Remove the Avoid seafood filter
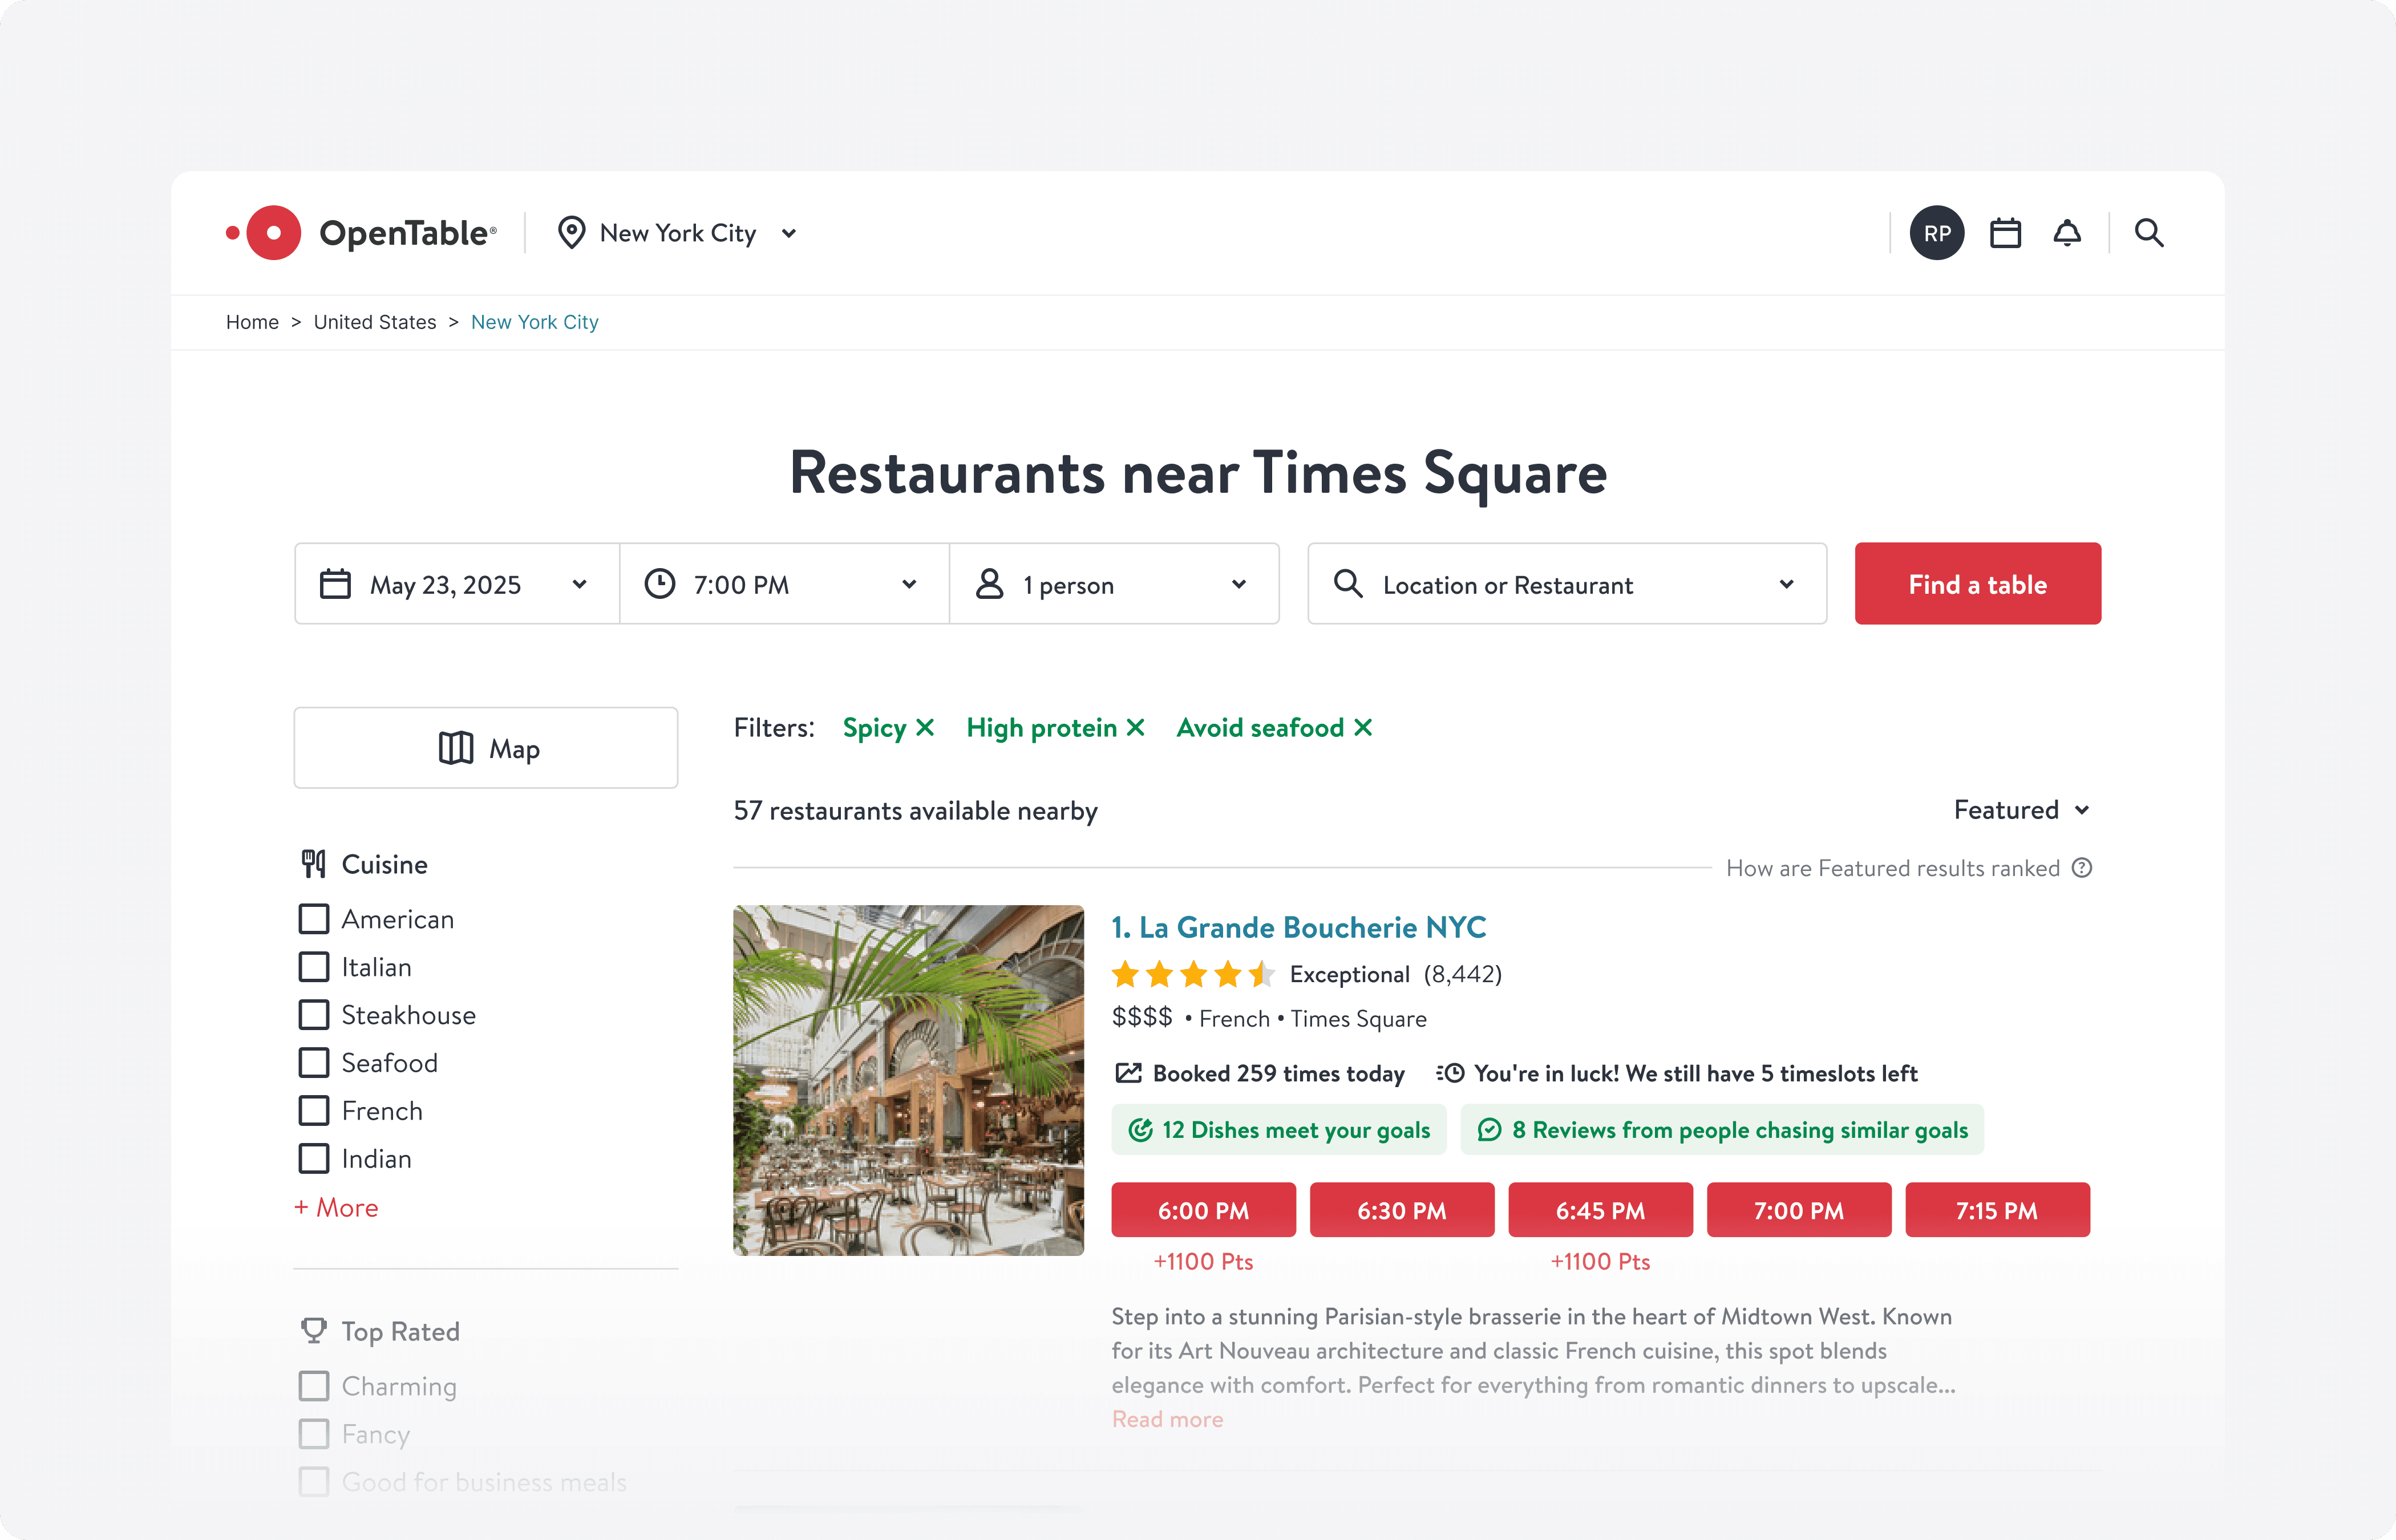Image resolution: width=2396 pixels, height=1540 pixels. pos(1363,728)
